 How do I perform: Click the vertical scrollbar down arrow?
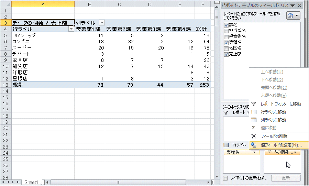click(x=217, y=177)
